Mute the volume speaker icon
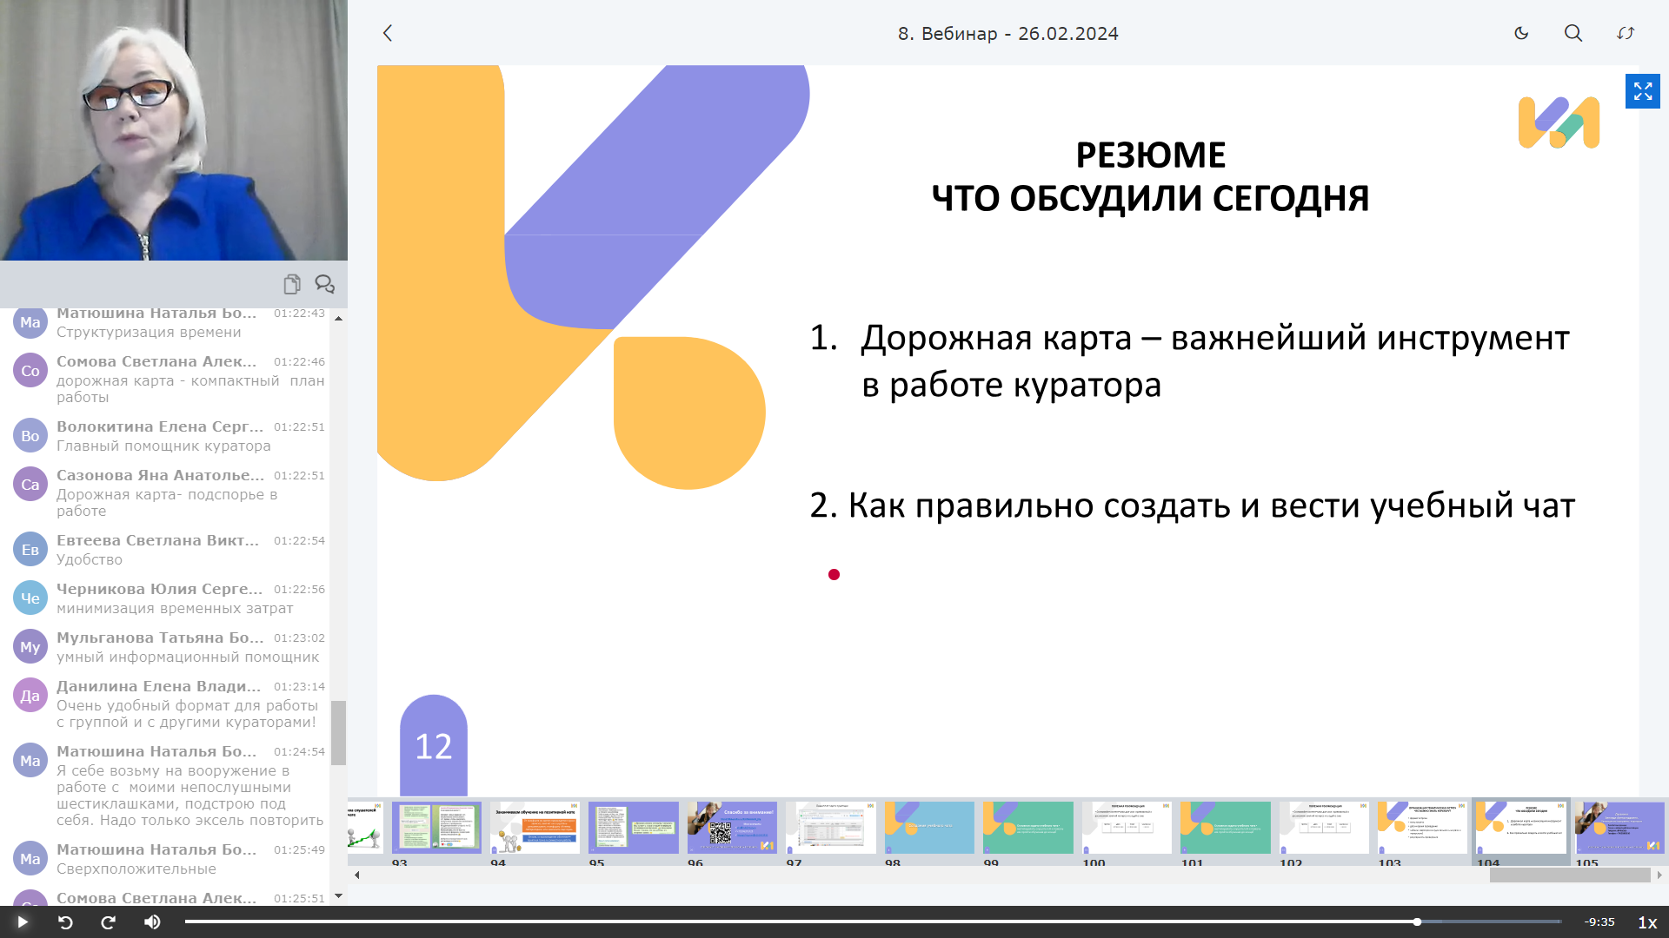Image resolution: width=1669 pixels, height=938 pixels. [x=152, y=922]
